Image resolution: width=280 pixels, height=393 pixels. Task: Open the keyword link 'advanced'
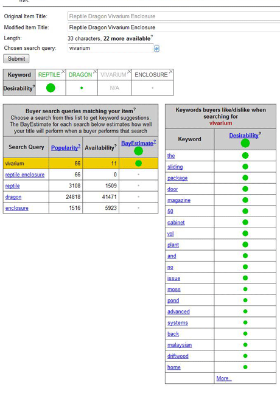click(x=178, y=311)
